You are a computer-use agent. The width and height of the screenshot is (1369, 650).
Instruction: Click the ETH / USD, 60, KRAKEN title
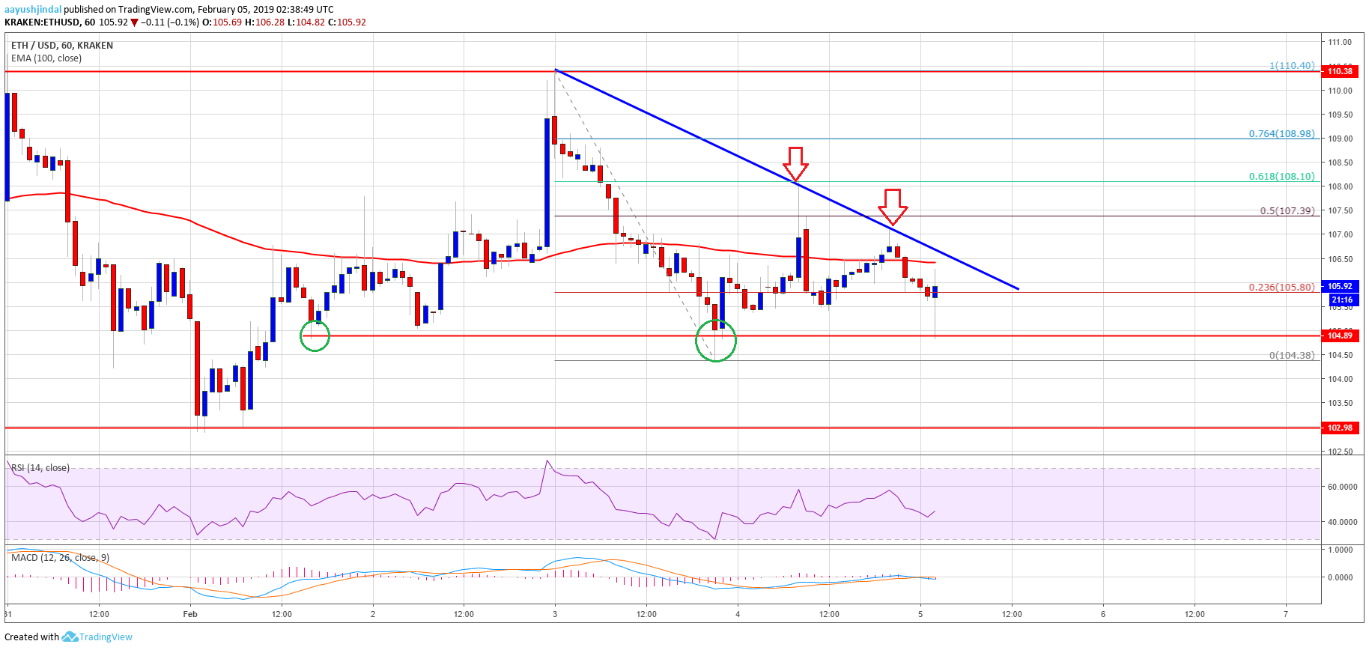[x=62, y=46]
